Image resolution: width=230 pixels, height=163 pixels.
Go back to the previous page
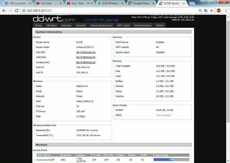click(x=4, y=11)
